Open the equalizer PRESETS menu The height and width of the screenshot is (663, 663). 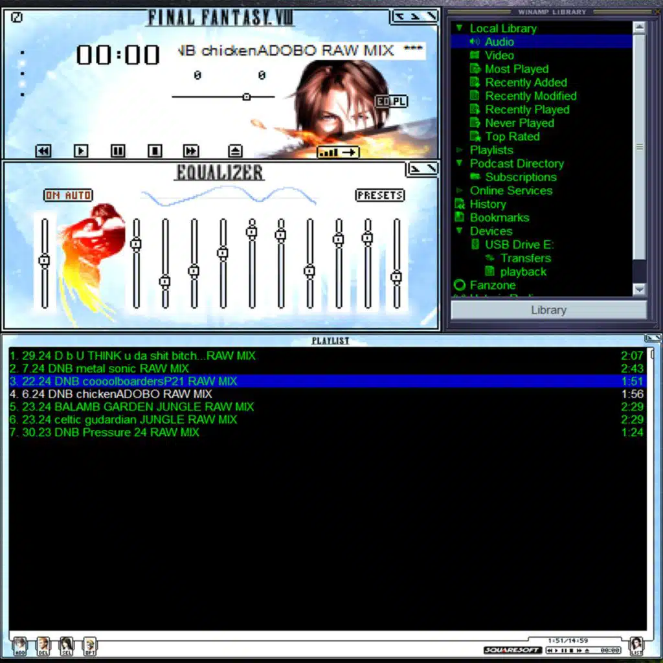[380, 195]
